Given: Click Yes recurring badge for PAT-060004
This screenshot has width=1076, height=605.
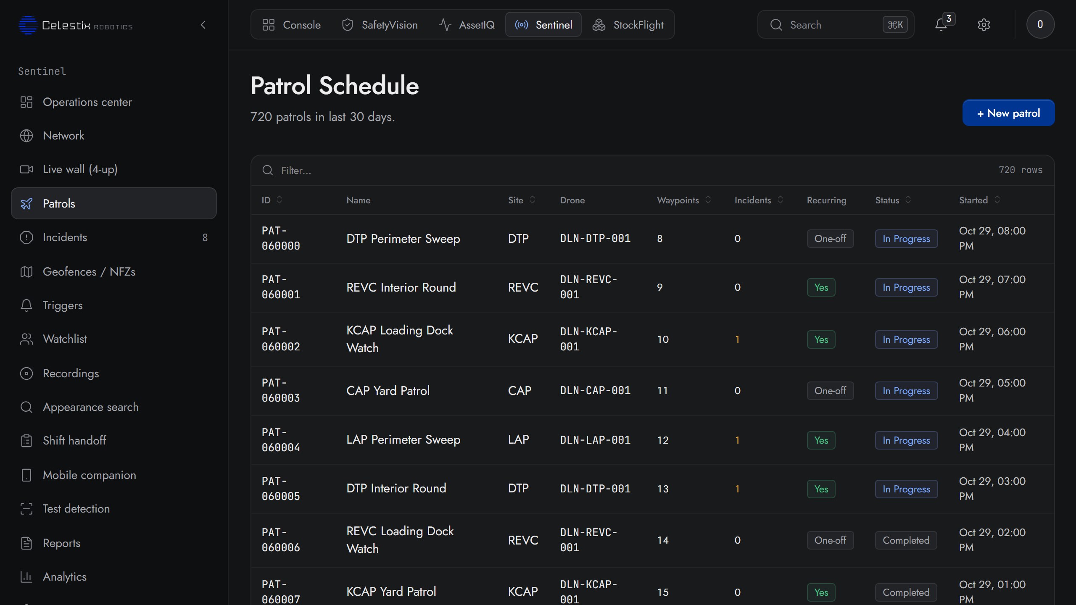Looking at the screenshot, I should coord(821,440).
